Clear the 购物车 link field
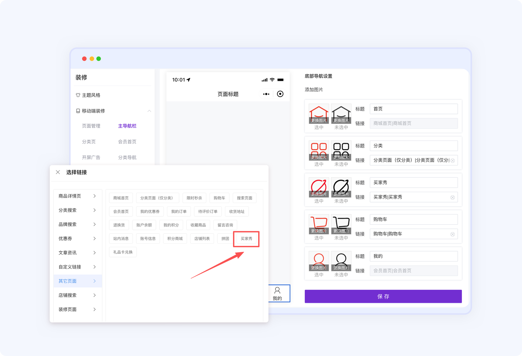This screenshot has width=522, height=356. pyautogui.click(x=452, y=234)
